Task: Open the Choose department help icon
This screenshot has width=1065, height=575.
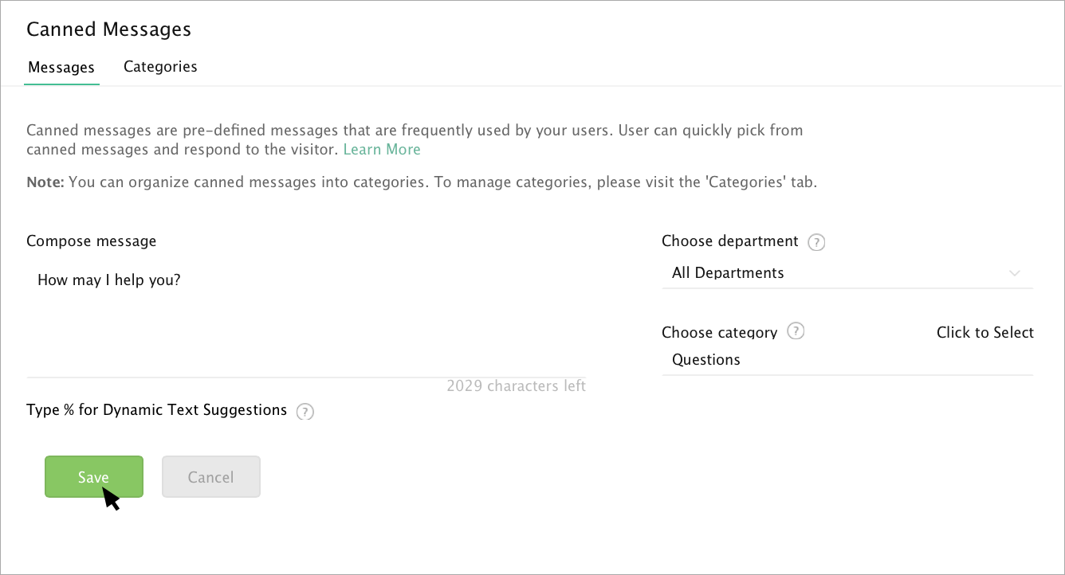Action: tap(816, 242)
